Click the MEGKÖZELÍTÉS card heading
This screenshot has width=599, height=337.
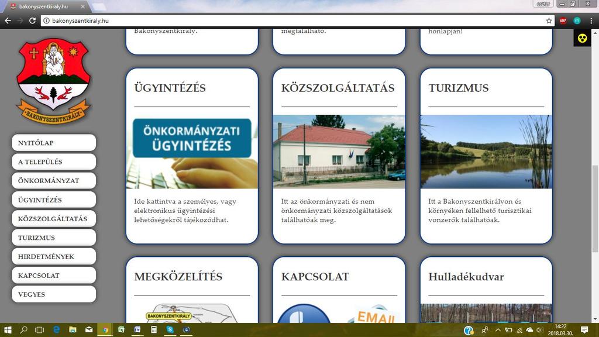pos(178,277)
